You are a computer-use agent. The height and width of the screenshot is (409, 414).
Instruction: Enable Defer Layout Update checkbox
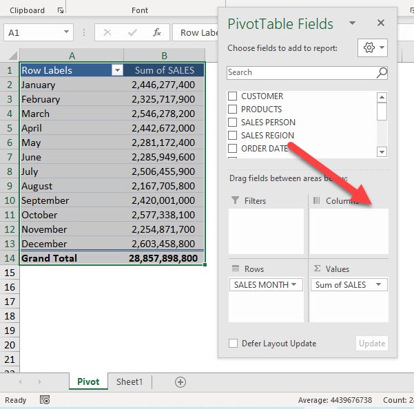tap(233, 344)
